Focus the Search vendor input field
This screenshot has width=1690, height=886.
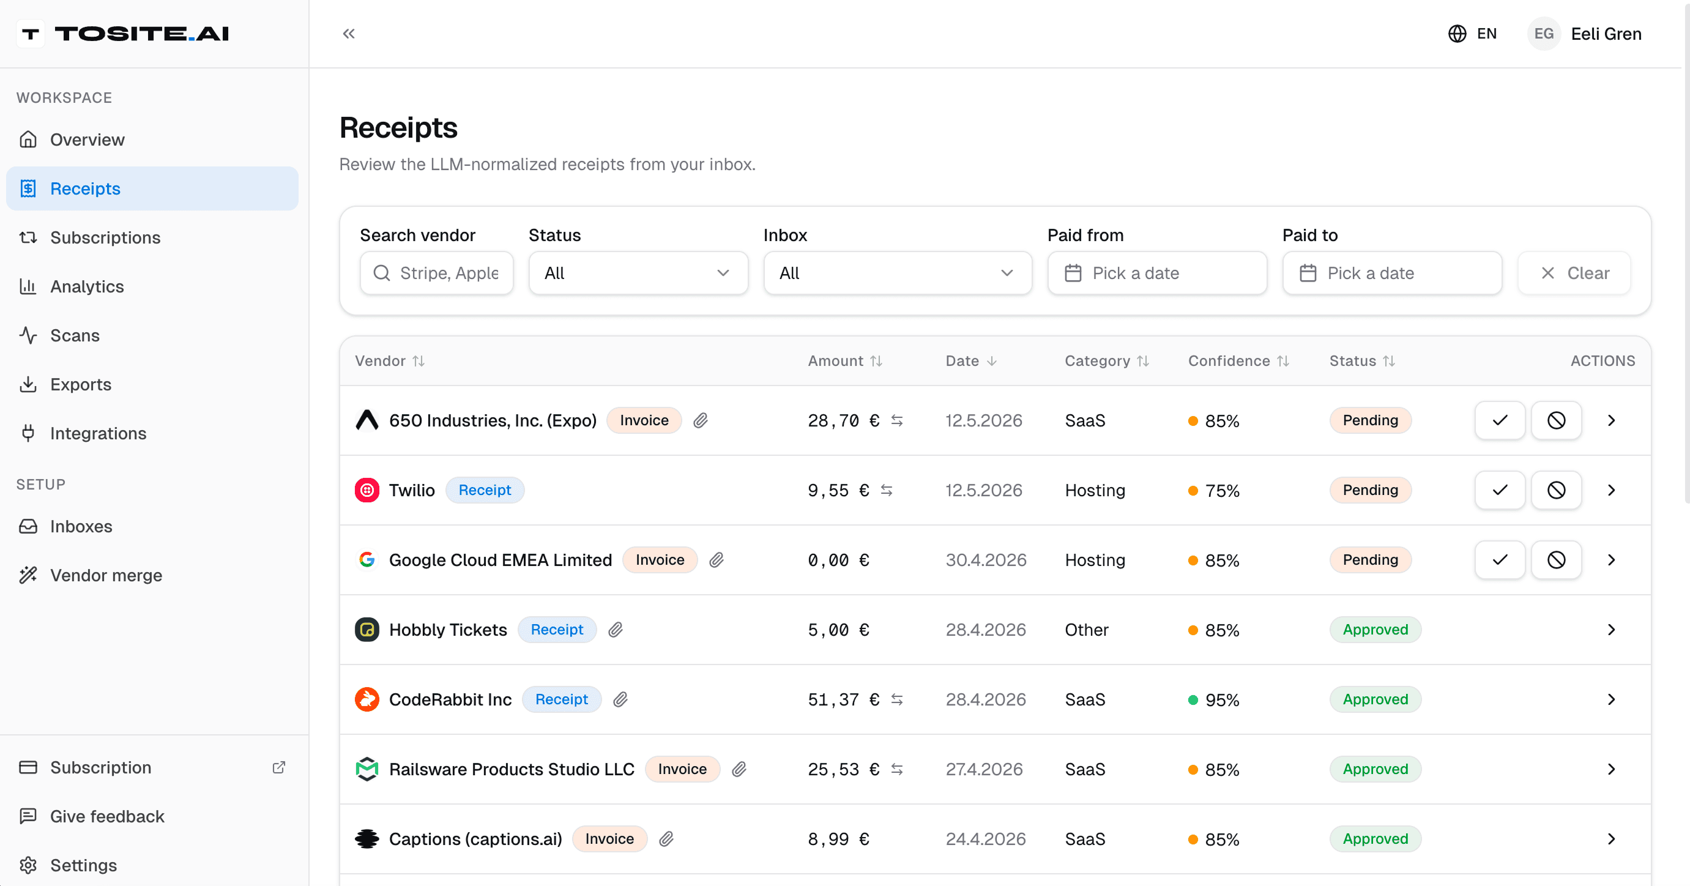pyautogui.click(x=436, y=273)
